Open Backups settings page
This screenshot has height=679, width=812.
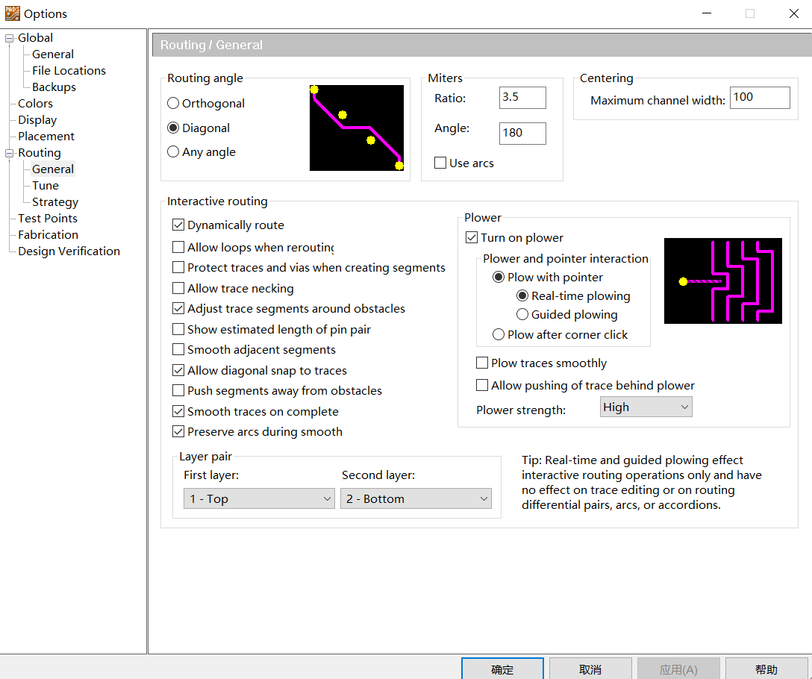pos(54,87)
